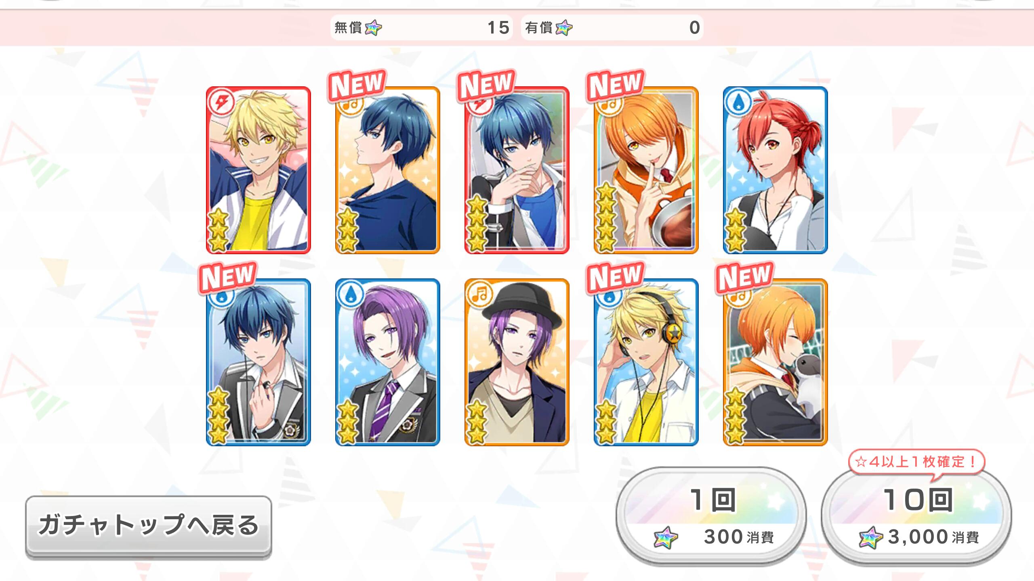The width and height of the screenshot is (1034, 581).
Task: Tap the 無償 free star count field
Action: [422, 27]
